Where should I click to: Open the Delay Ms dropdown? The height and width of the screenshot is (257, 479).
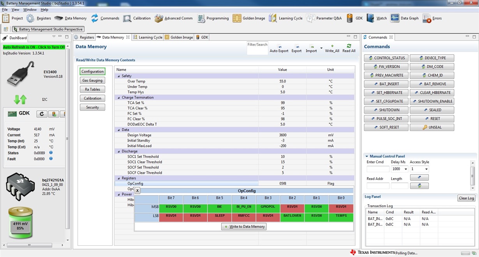(405, 169)
